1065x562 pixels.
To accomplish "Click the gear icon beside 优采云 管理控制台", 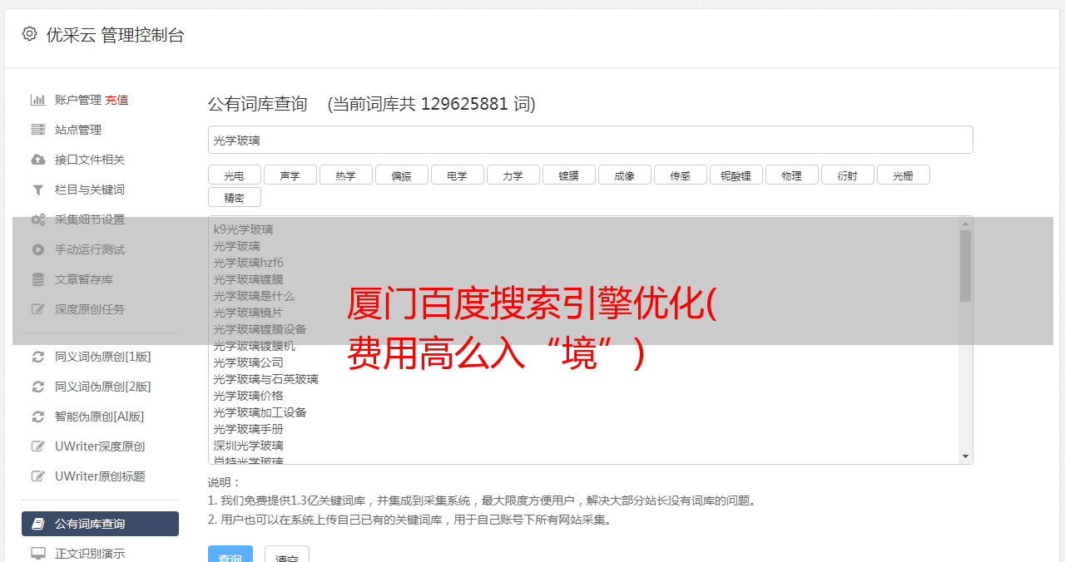I will (x=30, y=34).
